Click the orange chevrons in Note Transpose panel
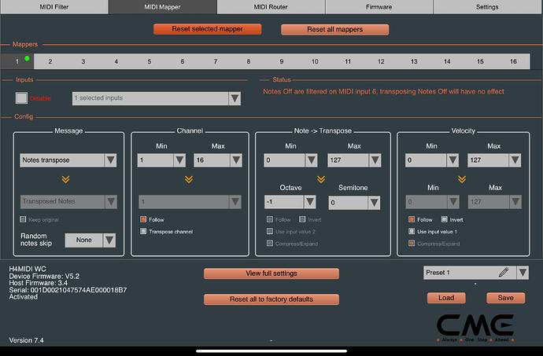Screen dimensions: 543x356 (x=322, y=180)
